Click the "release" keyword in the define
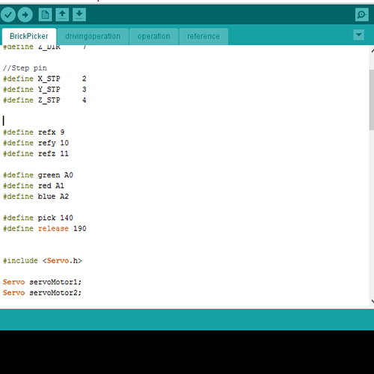Viewport: 374px width, 374px height. (x=53, y=229)
